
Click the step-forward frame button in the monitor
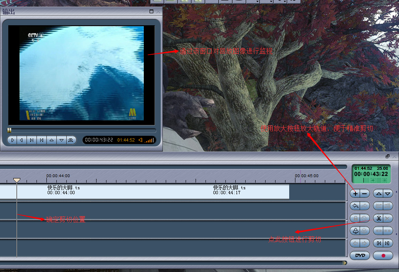click(x=32, y=140)
